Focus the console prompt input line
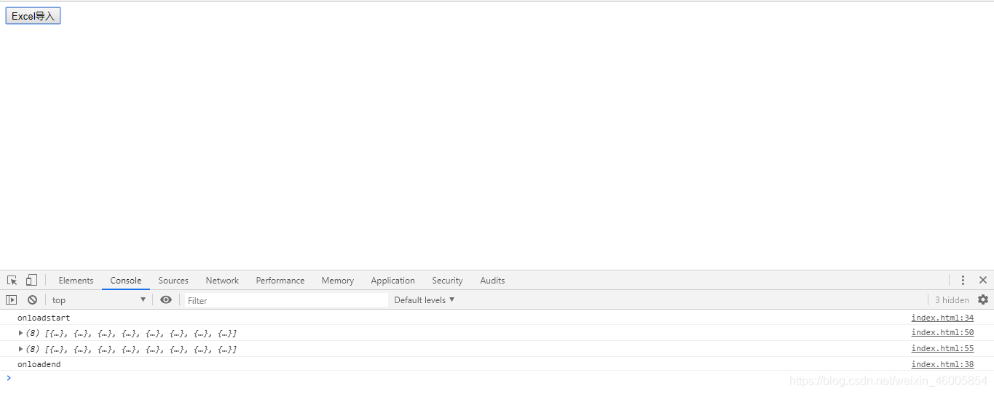The width and height of the screenshot is (994, 394). point(502,378)
